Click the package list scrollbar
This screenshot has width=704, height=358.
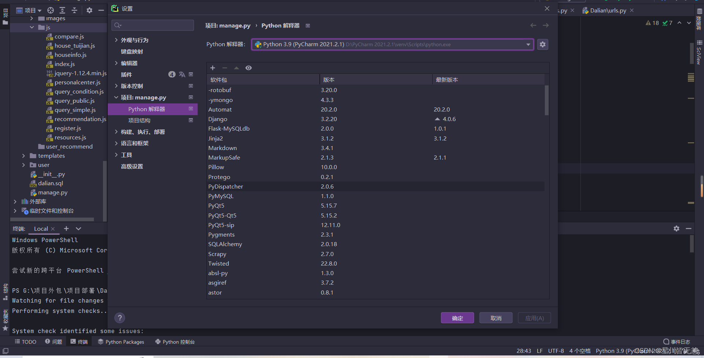tap(547, 100)
